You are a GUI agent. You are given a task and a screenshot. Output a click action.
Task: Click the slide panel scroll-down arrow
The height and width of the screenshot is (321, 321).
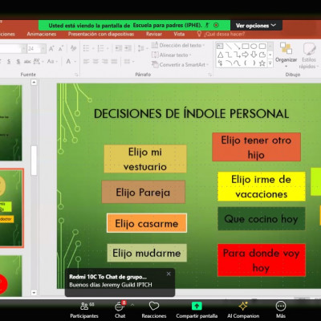pos(34,293)
